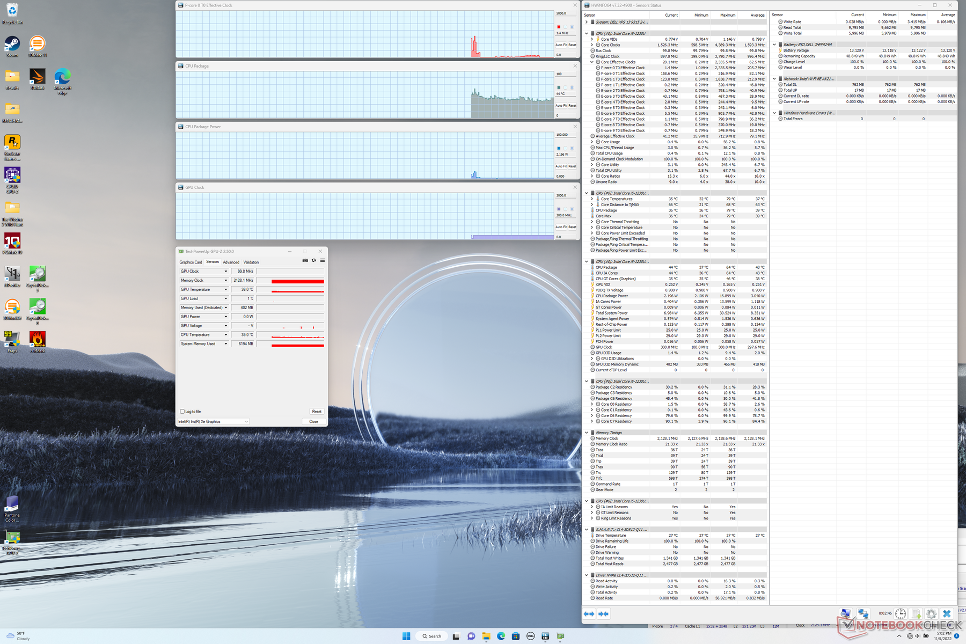Click red color swatch in P-core clock graph
Image resolution: width=966 pixels, height=644 pixels.
(x=559, y=27)
